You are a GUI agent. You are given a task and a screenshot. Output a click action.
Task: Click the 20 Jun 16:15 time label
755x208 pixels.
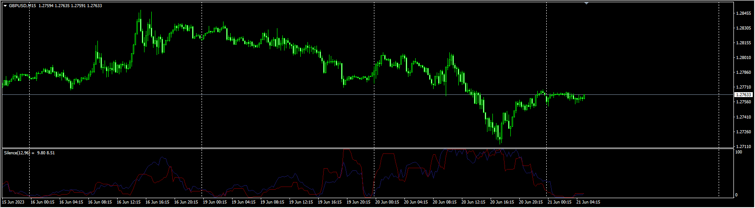[502, 202]
